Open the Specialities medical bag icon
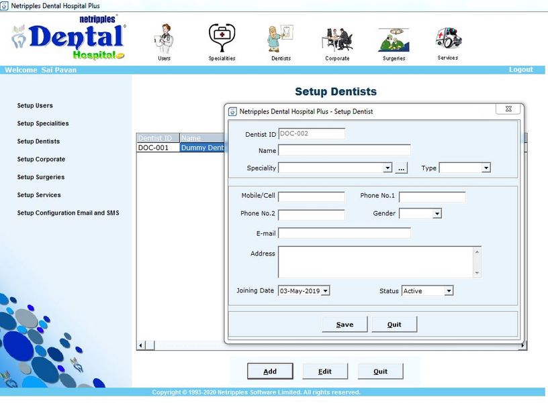Image resolution: width=548 pixels, height=403 pixels. [x=222, y=42]
